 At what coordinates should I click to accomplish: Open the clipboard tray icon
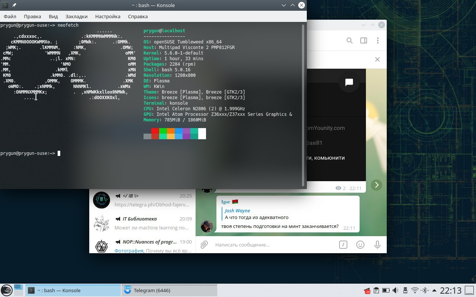coord(376,290)
